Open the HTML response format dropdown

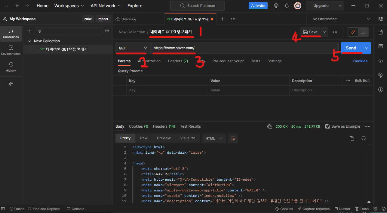(214, 138)
